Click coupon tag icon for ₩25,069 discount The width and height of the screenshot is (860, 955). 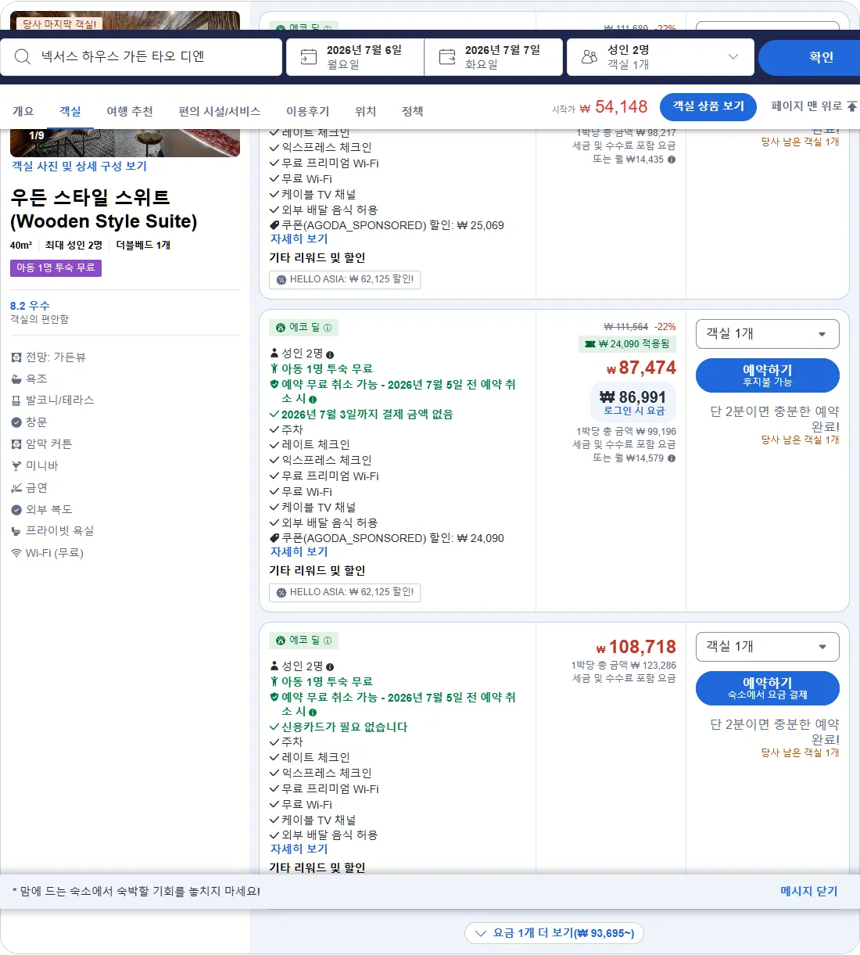coord(274,225)
